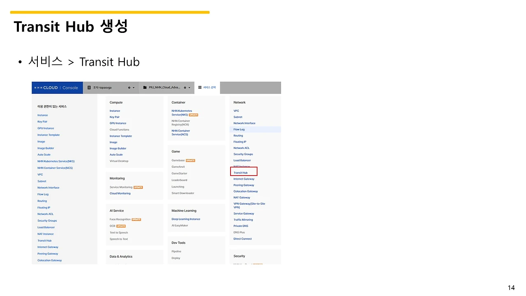Image resolution: width=526 pixels, height=296 pixels.
Task: Open OCR under AI Service
Action: pos(112,226)
